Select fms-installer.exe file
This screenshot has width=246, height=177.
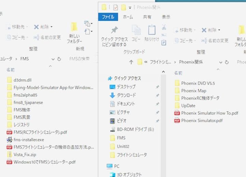(x=25, y=139)
